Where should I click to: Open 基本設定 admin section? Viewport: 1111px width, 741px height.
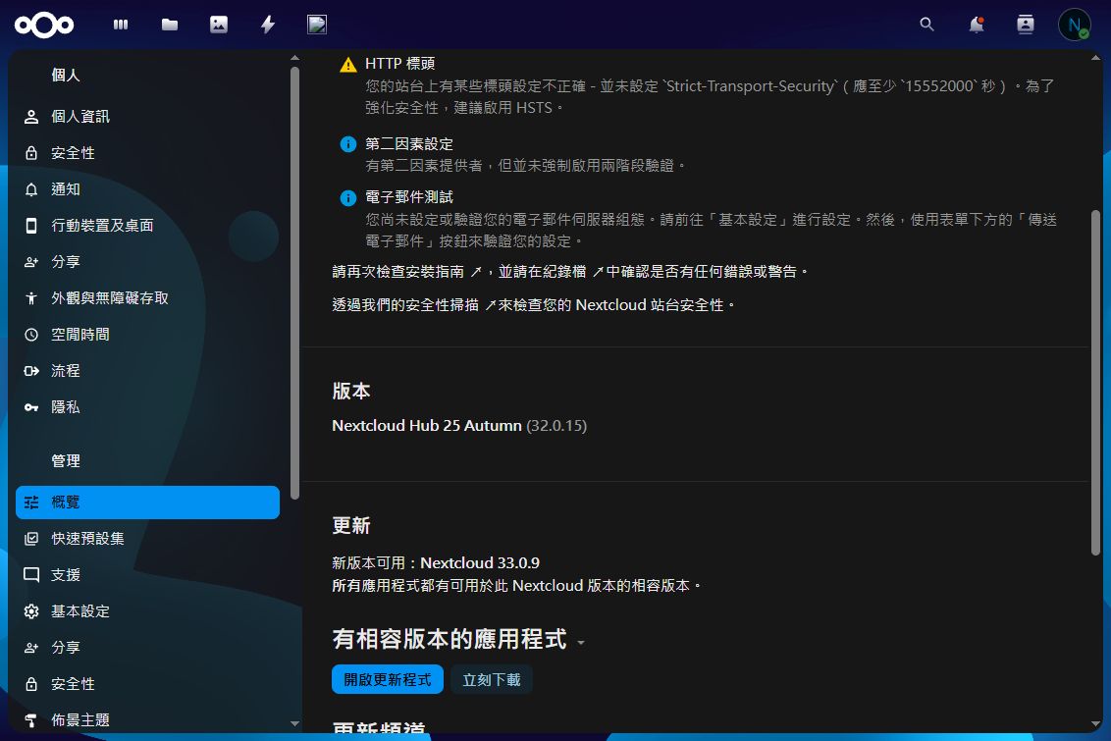pyautogui.click(x=147, y=611)
